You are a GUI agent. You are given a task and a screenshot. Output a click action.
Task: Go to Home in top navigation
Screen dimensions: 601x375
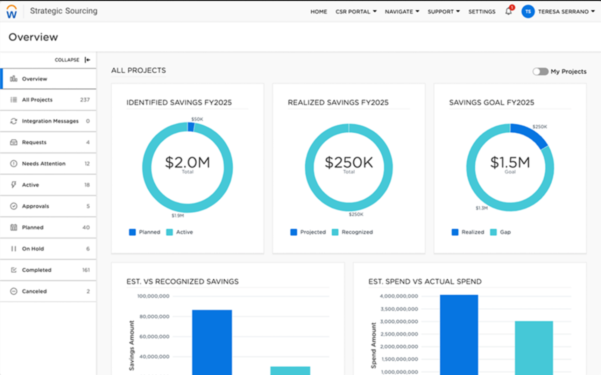pos(319,12)
